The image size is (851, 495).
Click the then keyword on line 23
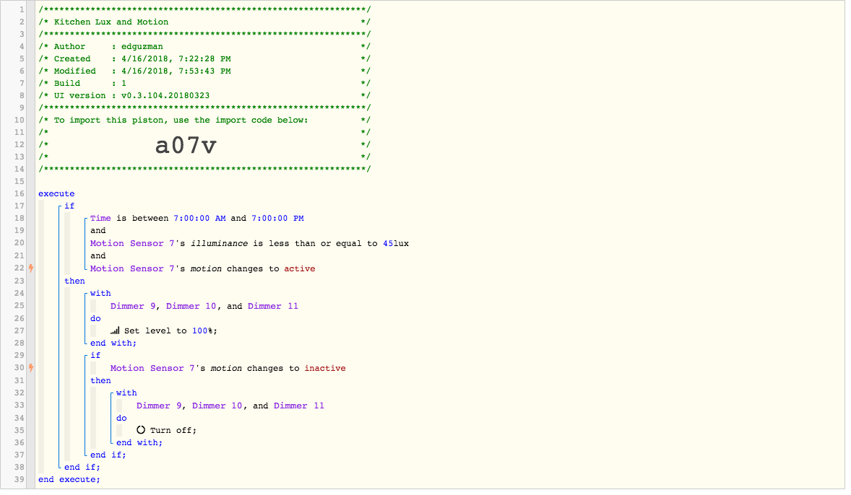tap(74, 281)
